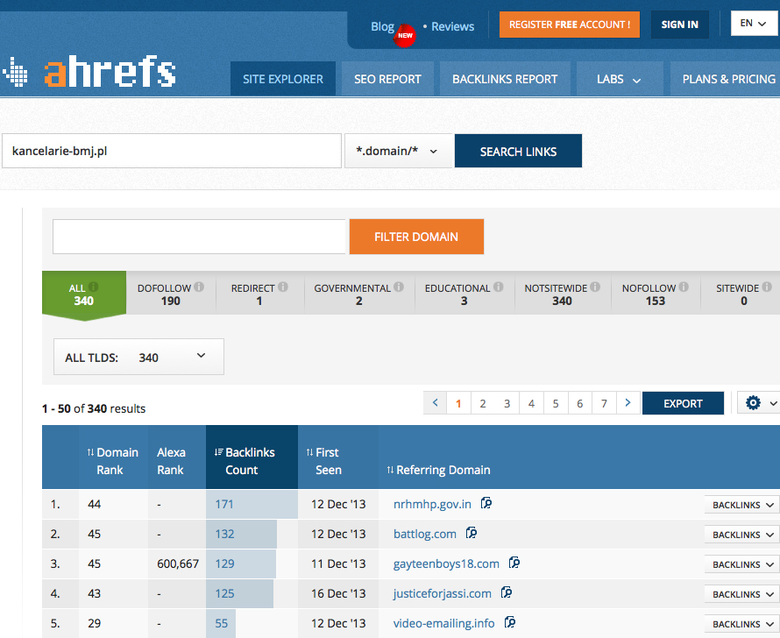
Task: Click backlinks count 171 link
Action: (223, 504)
